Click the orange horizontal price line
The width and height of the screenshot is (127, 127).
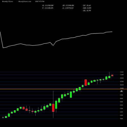pyautogui.click(x=63, y=89)
